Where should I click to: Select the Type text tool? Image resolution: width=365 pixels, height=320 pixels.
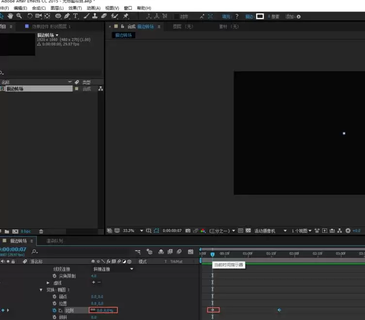click(75, 16)
